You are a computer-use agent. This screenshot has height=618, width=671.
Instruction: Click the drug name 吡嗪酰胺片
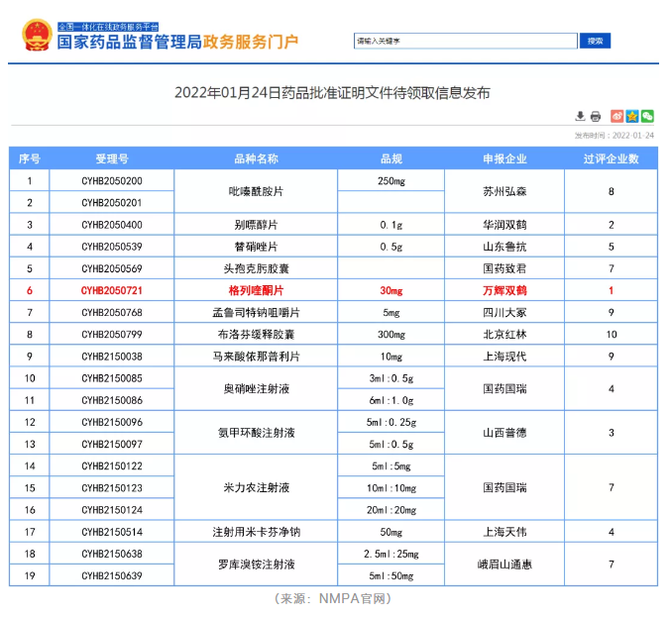click(256, 191)
